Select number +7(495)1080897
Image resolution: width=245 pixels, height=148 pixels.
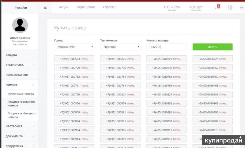166,121
